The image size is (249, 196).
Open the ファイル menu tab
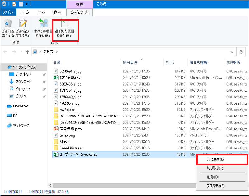[8, 12]
